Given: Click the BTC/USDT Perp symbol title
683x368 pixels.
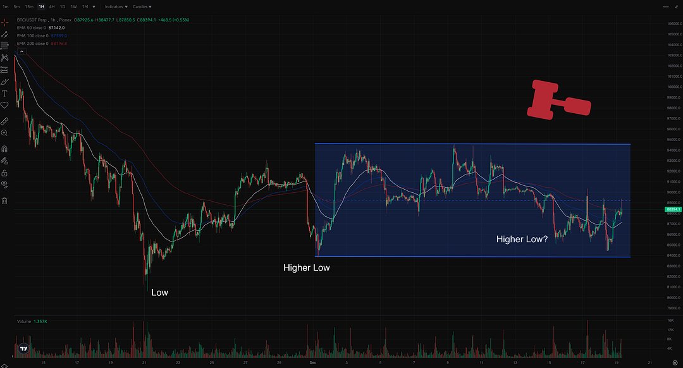Looking at the screenshot, I should click(x=33, y=20).
